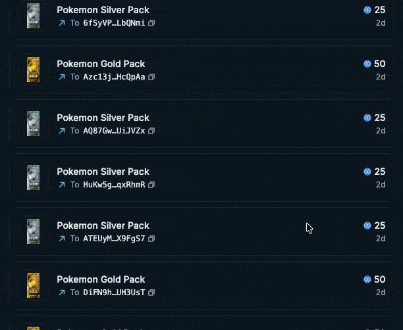Open Silver Pack thumbnail for AQ87Gw…UiJVZx
This screenshot has width=403, height=330.
pyautogui.click(x=34, y=124)
